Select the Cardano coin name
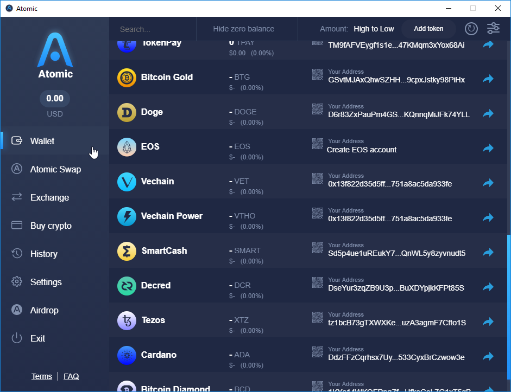 [159, 355]
